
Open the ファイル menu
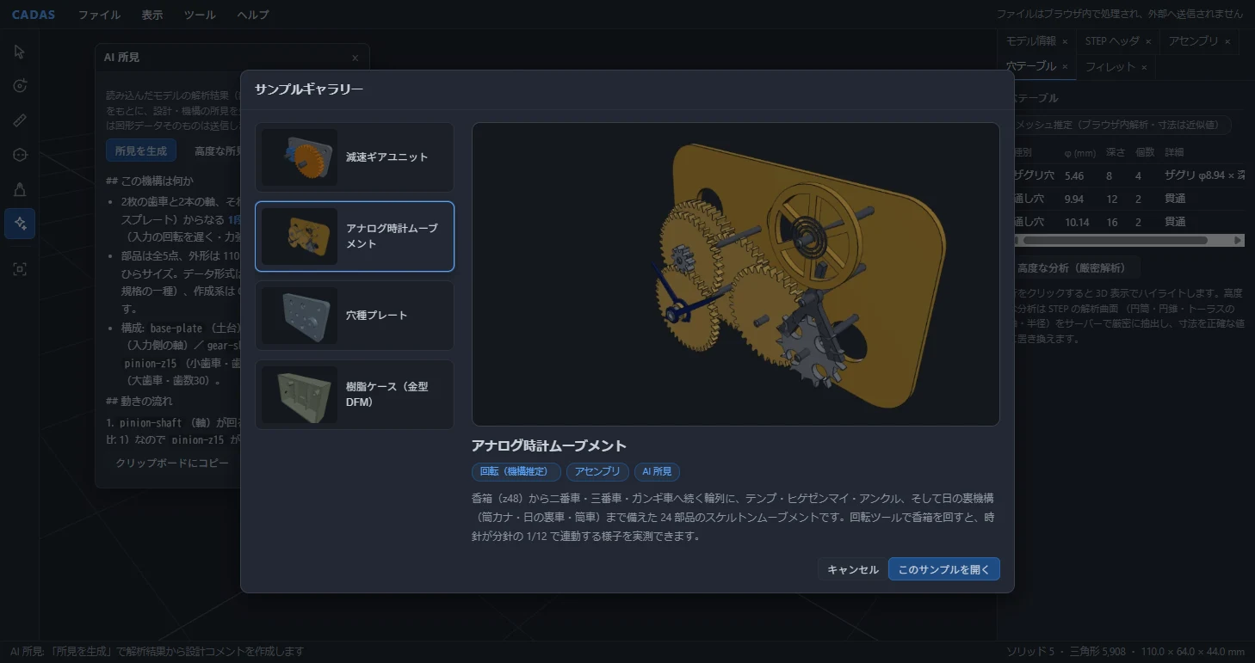(99, 15)
